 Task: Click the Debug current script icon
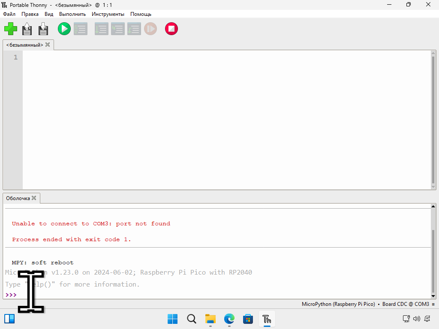coord(81,29)
